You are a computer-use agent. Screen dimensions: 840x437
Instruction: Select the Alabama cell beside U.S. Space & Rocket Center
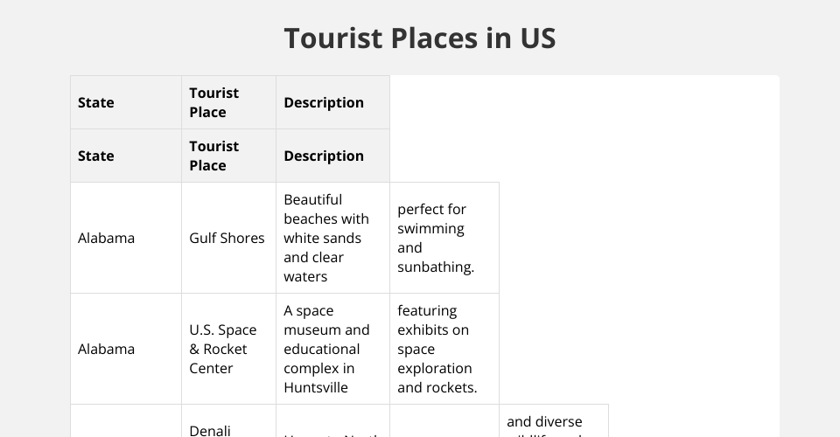point(107,349)
